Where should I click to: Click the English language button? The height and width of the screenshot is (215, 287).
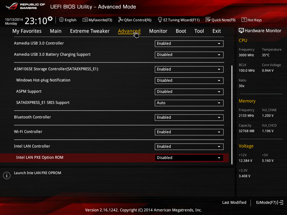click(68, 20)
